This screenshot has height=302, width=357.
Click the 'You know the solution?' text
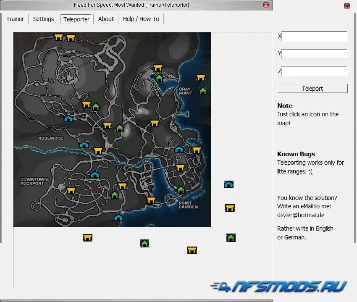click(x=307, y=198)
